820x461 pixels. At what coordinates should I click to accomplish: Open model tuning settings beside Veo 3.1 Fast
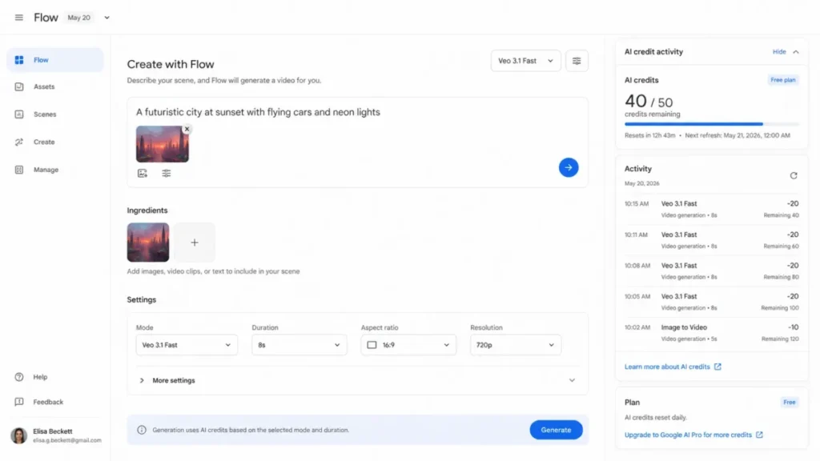(x=577, y=61)
